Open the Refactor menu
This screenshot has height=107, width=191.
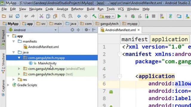pos(77,9)
